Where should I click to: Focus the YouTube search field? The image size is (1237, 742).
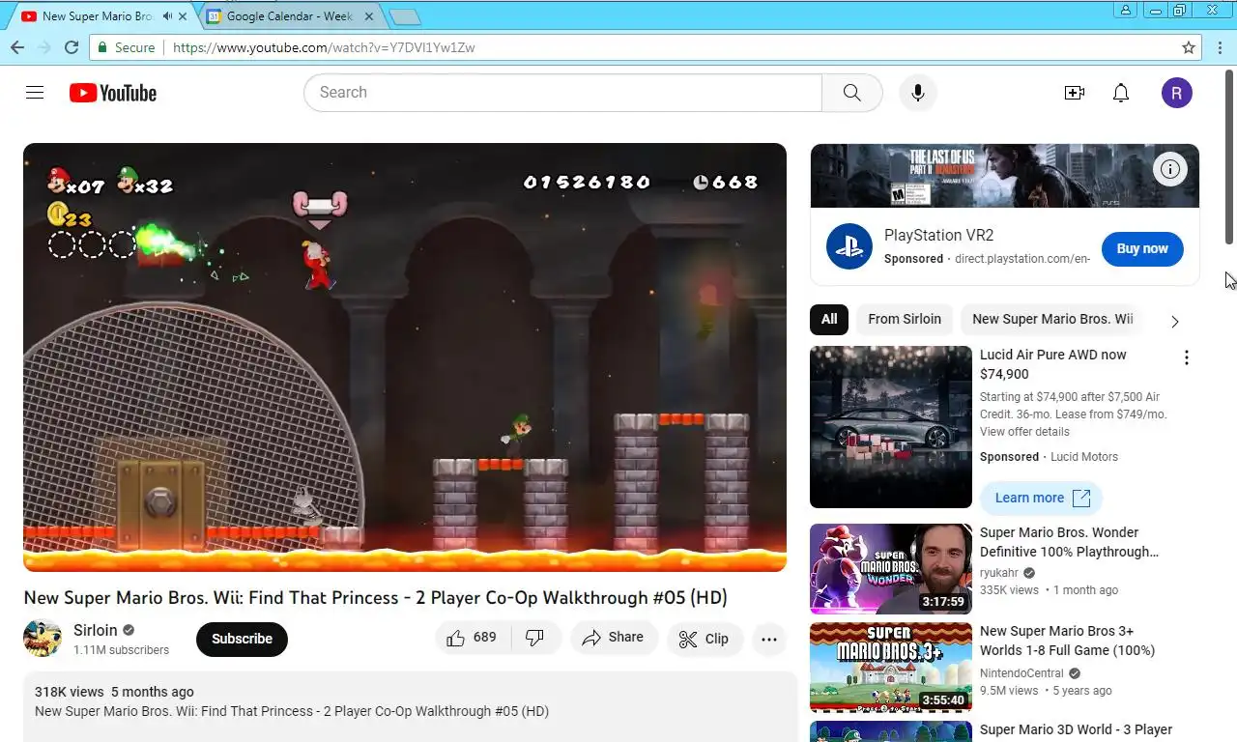tap(562, 93)
